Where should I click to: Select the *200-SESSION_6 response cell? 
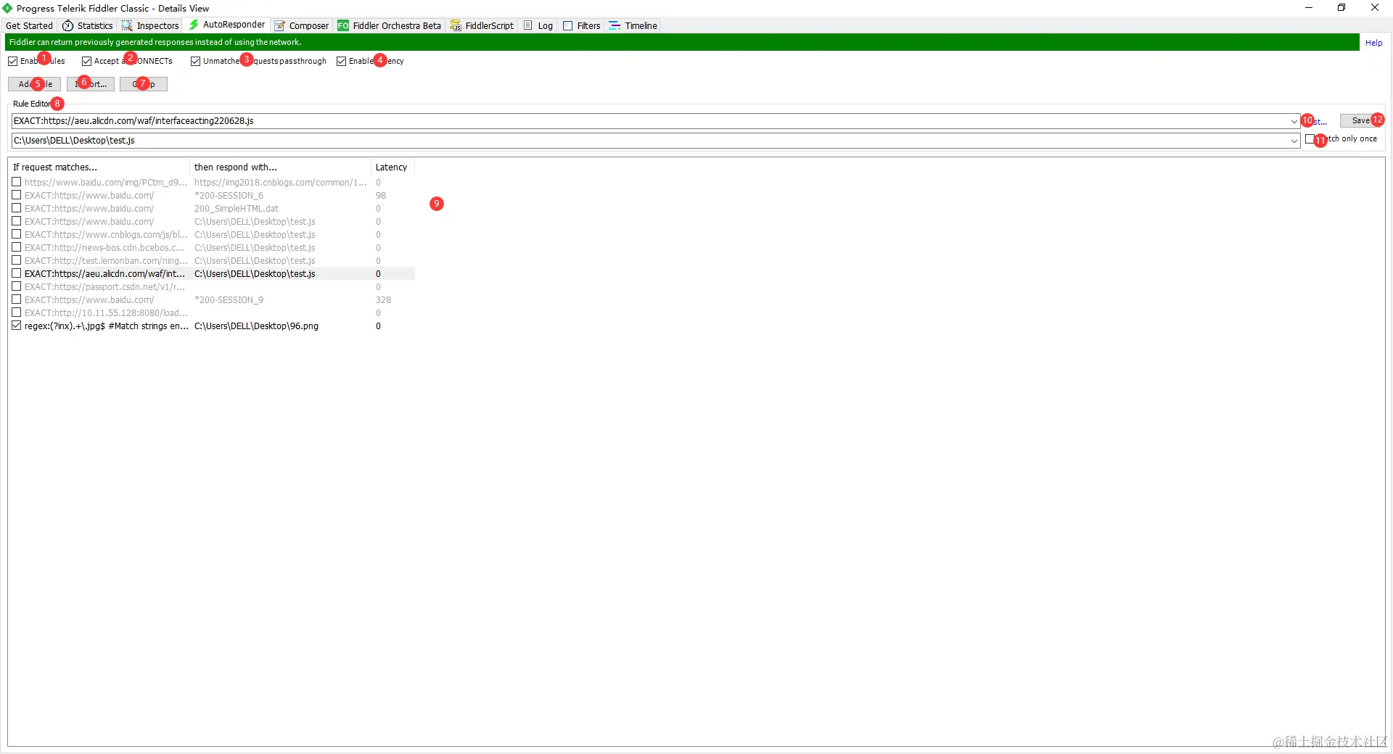229,196
